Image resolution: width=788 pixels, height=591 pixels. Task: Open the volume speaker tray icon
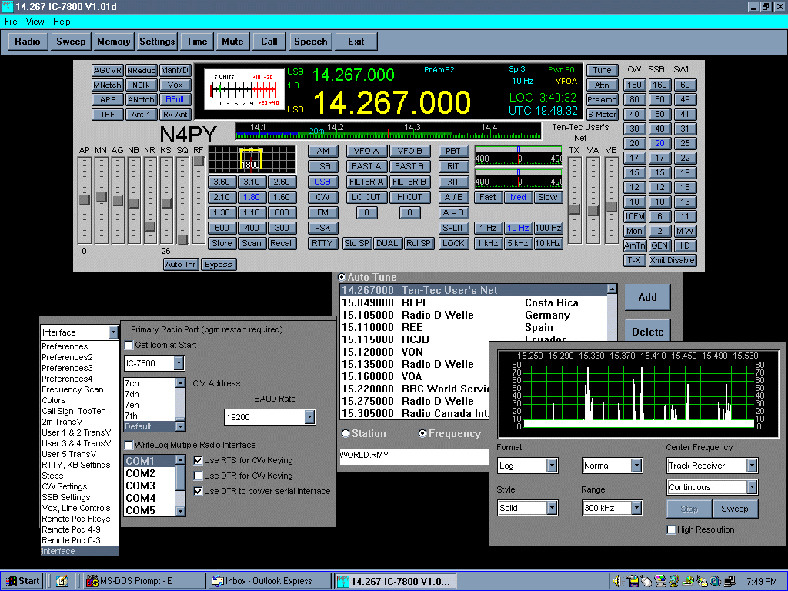point(616,581)
